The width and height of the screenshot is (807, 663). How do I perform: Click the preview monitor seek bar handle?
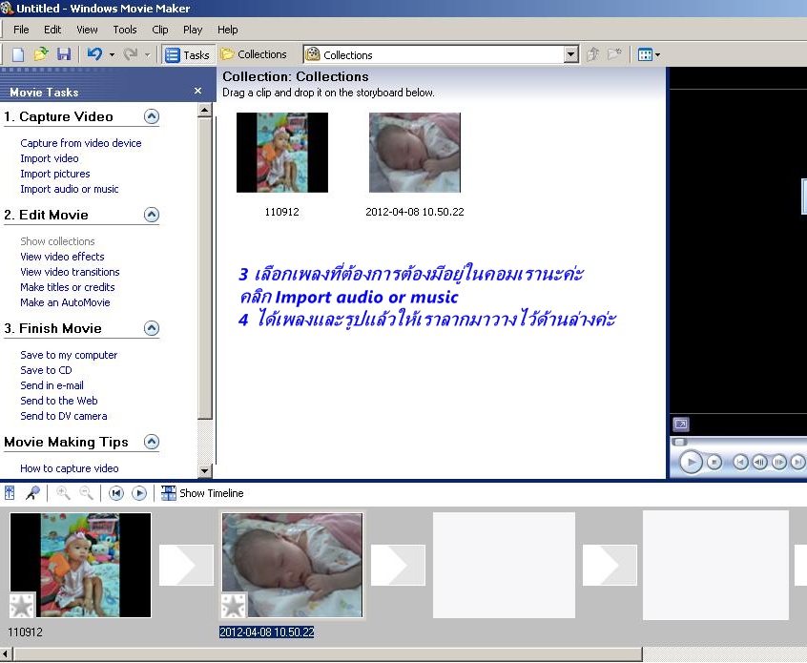point(679,443)
